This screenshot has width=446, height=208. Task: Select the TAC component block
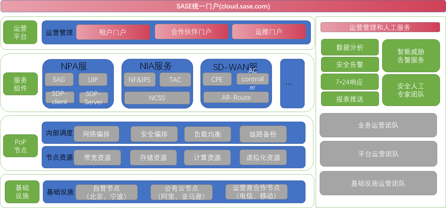[175, 80]
